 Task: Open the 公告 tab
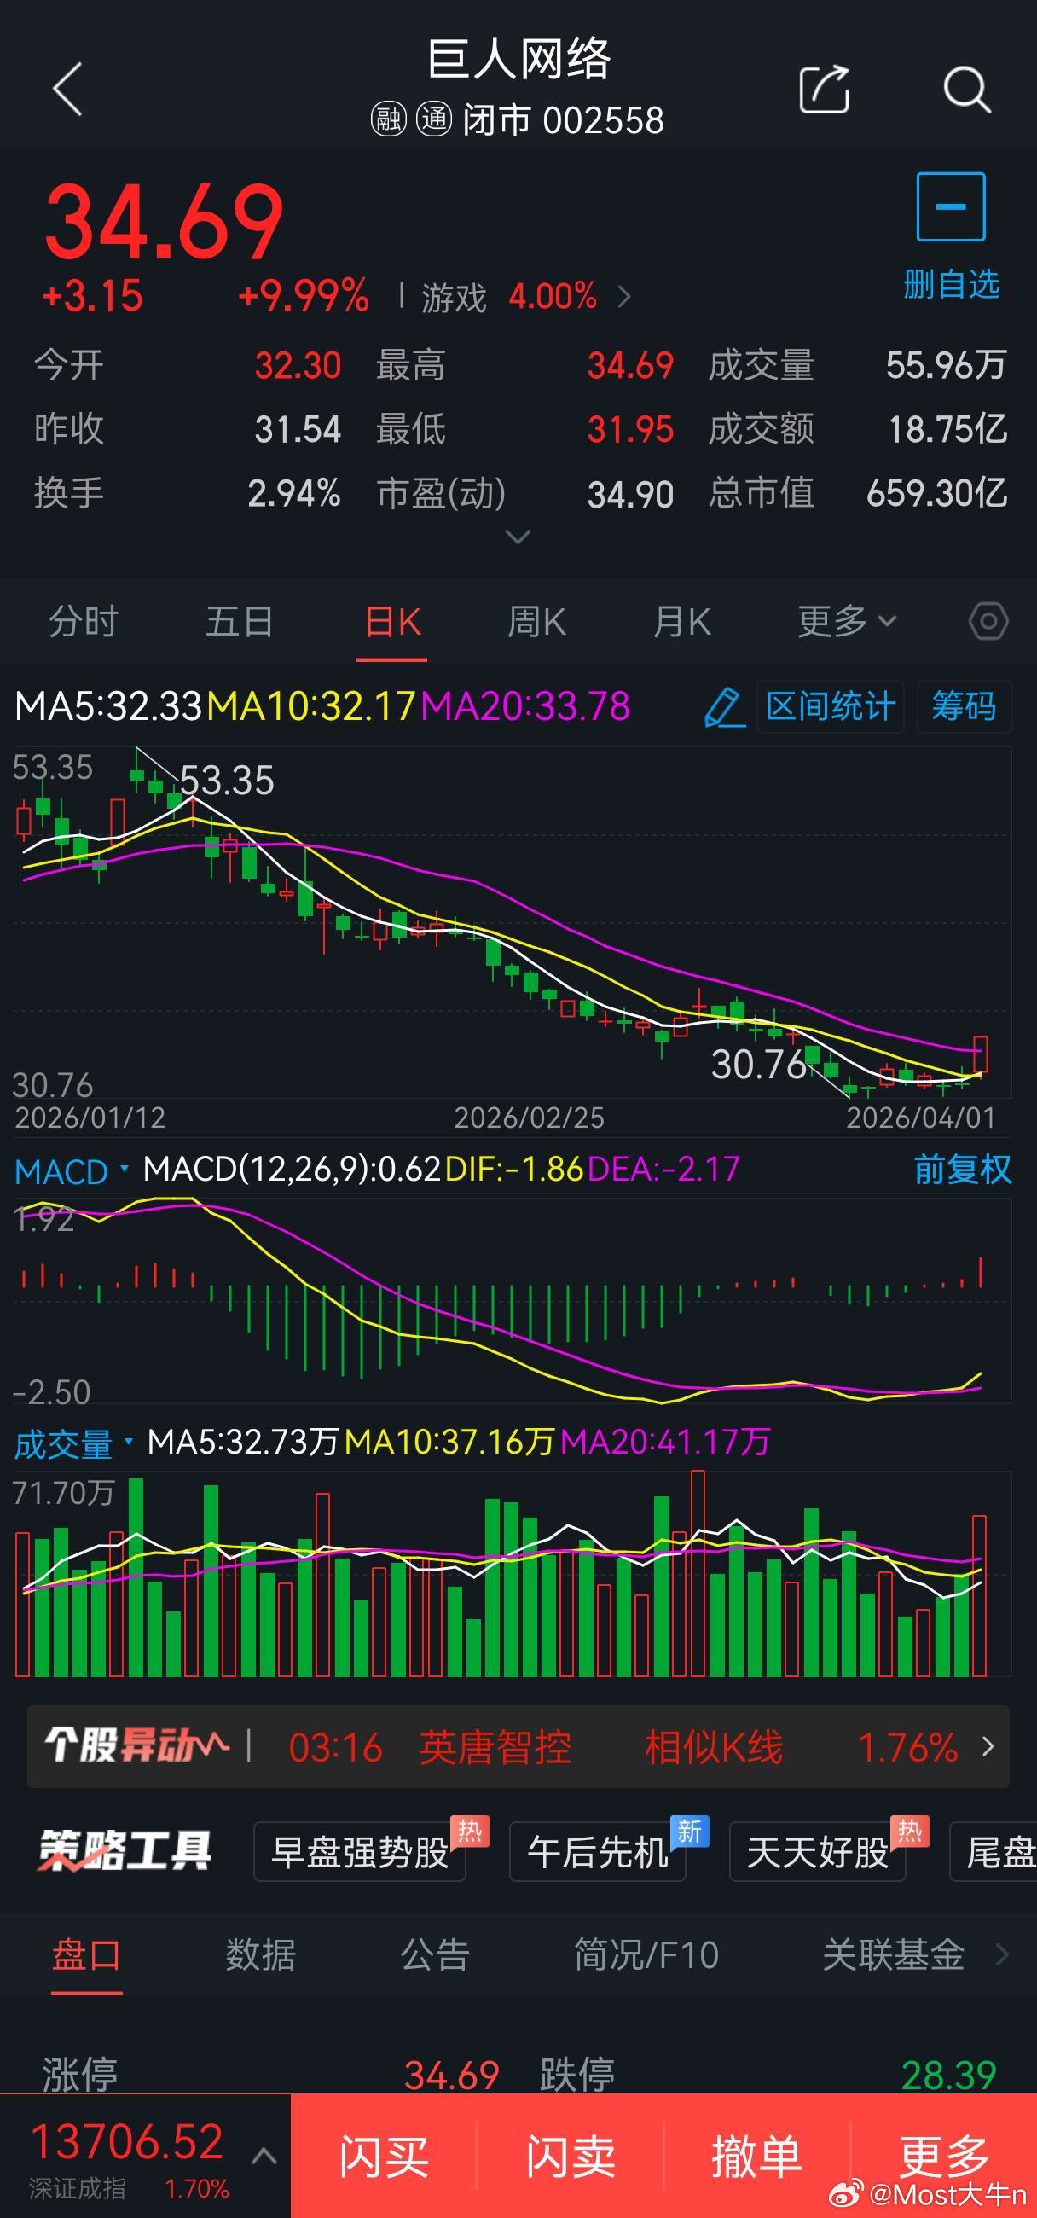(x=435, y=1955)
